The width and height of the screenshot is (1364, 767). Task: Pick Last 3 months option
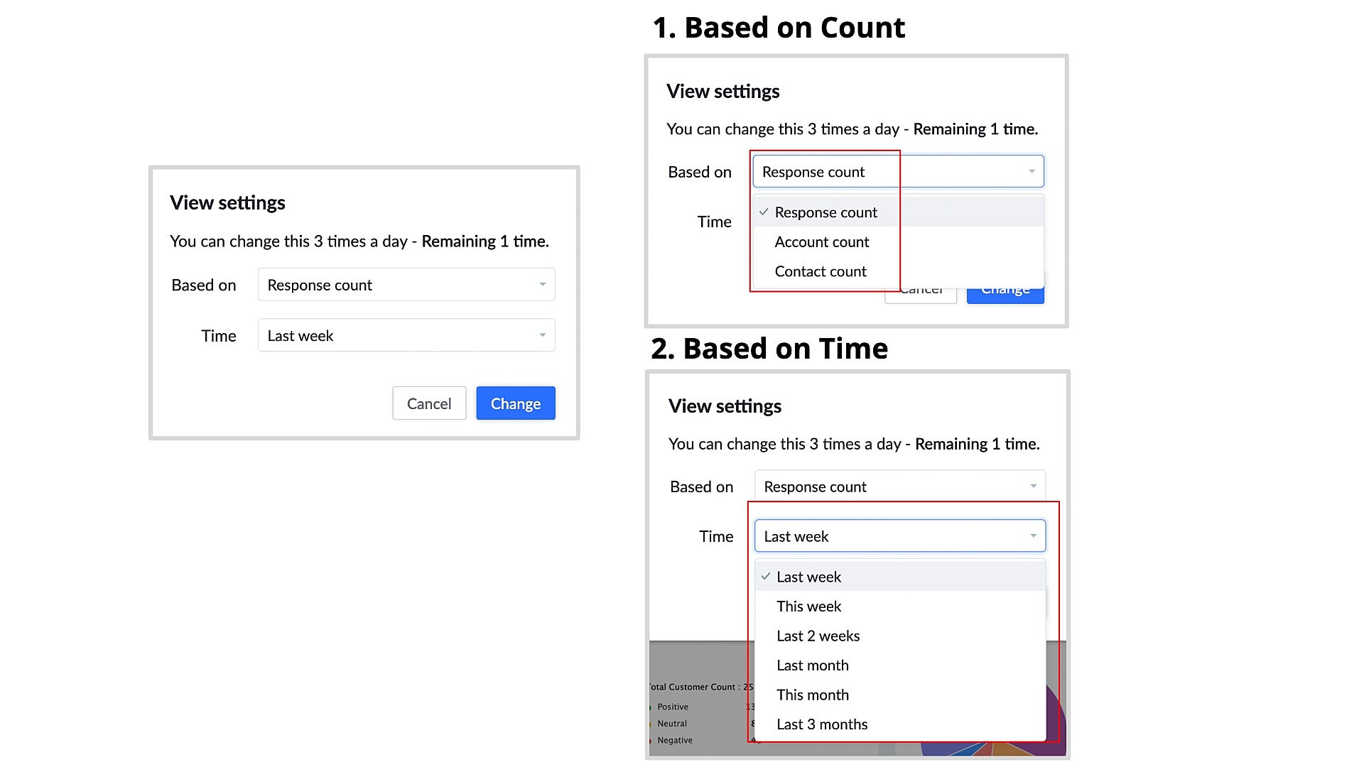(x=821, y=724)
